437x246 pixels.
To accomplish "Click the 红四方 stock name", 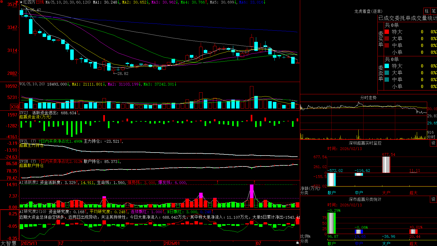I will 29,2.
